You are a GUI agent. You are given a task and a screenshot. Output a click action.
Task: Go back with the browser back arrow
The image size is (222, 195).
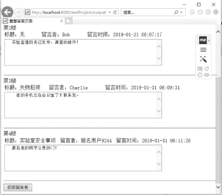[7, 12]
